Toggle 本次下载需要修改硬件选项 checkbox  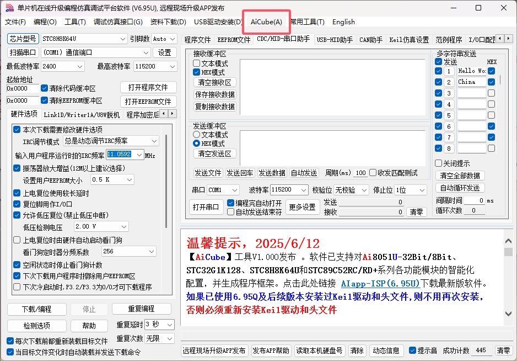coord(17,130)
